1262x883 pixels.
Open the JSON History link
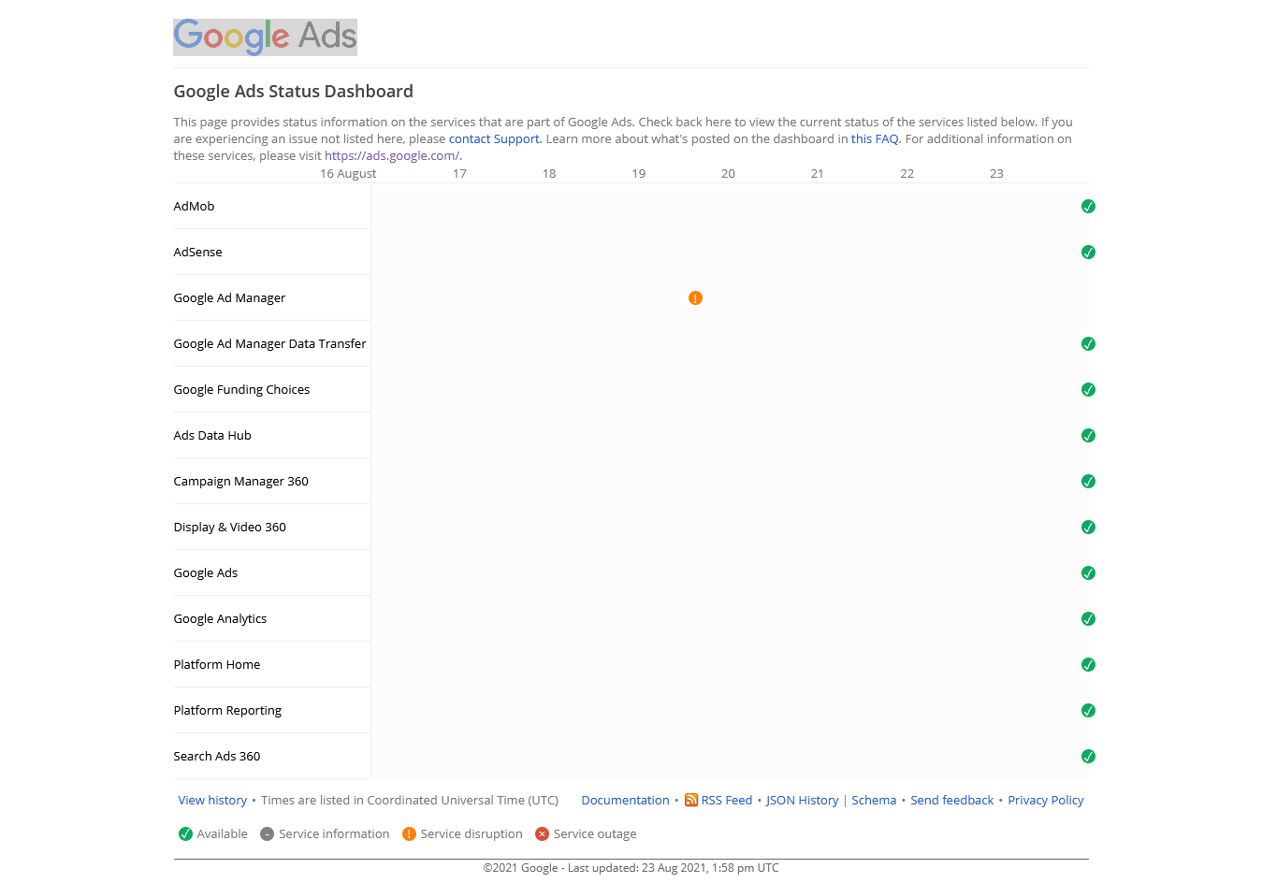coord(803,801)
